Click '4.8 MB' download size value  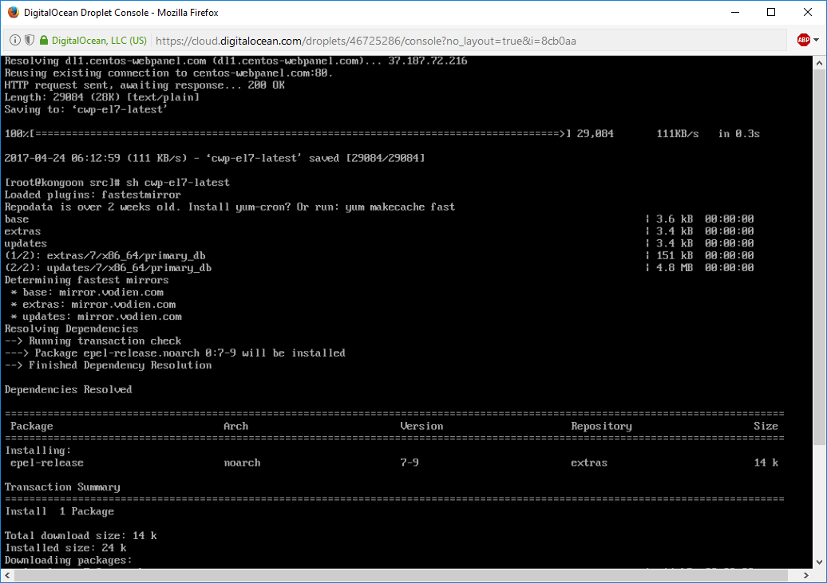tap(675, 268)
